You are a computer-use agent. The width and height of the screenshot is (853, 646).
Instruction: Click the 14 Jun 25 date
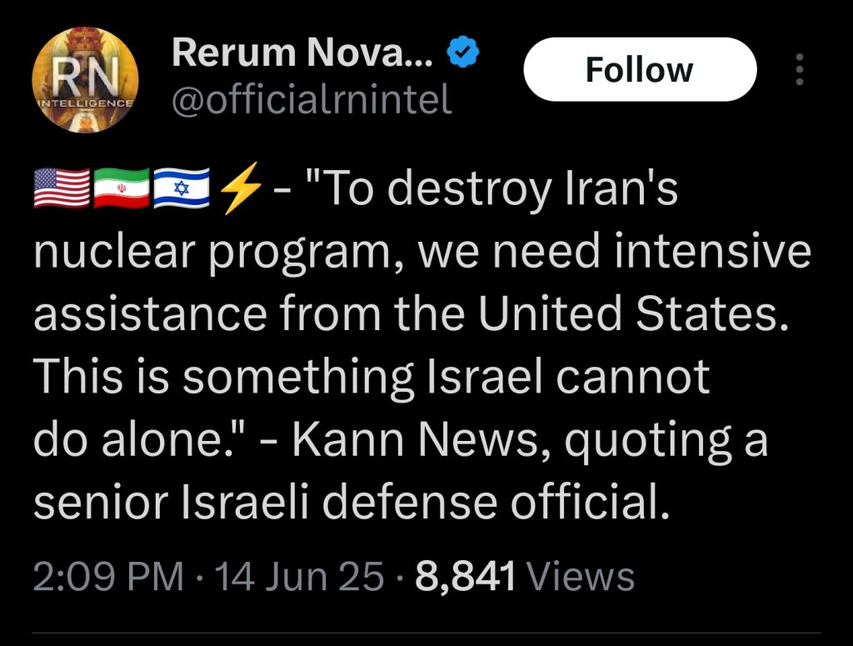[300, 576]
